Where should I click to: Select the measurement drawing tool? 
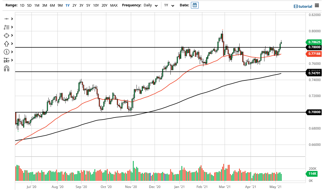click(x=7, y=60)
